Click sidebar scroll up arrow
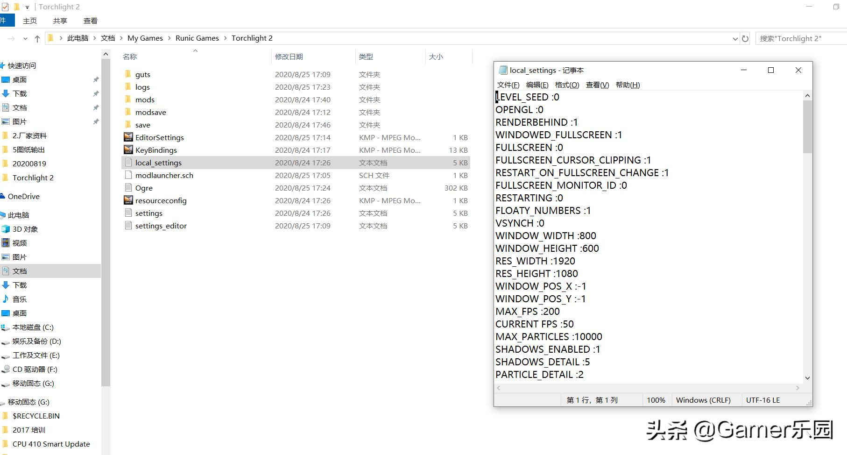 click(x=106, y=55)
